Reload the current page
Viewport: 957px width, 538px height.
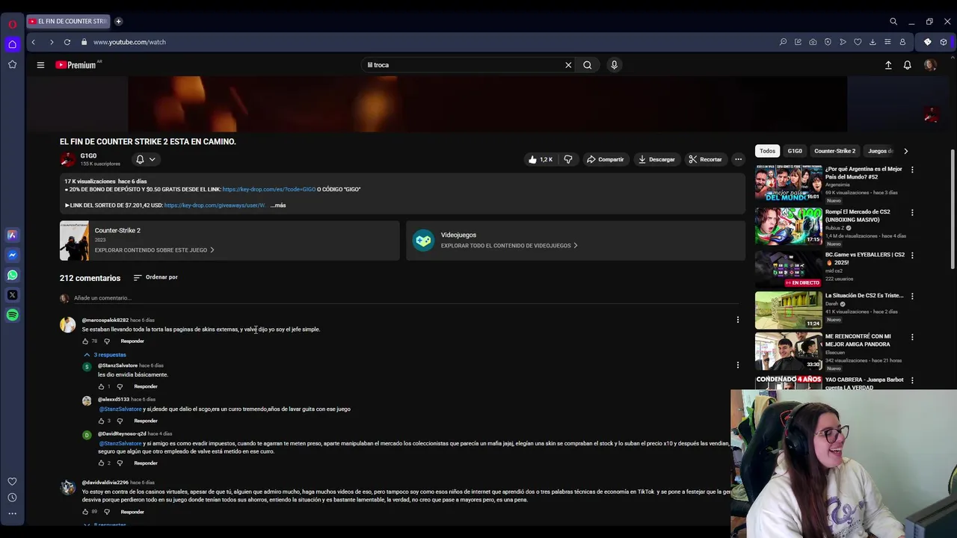[67, 42]
